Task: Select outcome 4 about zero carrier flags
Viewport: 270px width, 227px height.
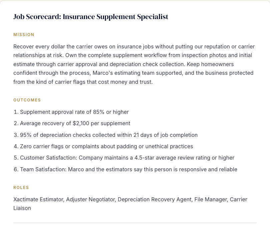Action: click(103, 146)
